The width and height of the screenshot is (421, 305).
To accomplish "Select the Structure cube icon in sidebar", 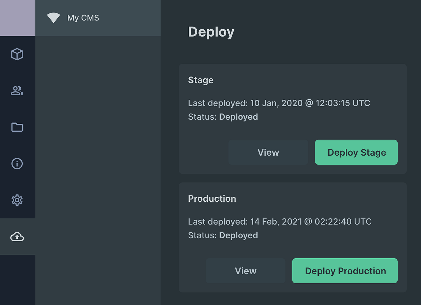I will pos(17,54).
